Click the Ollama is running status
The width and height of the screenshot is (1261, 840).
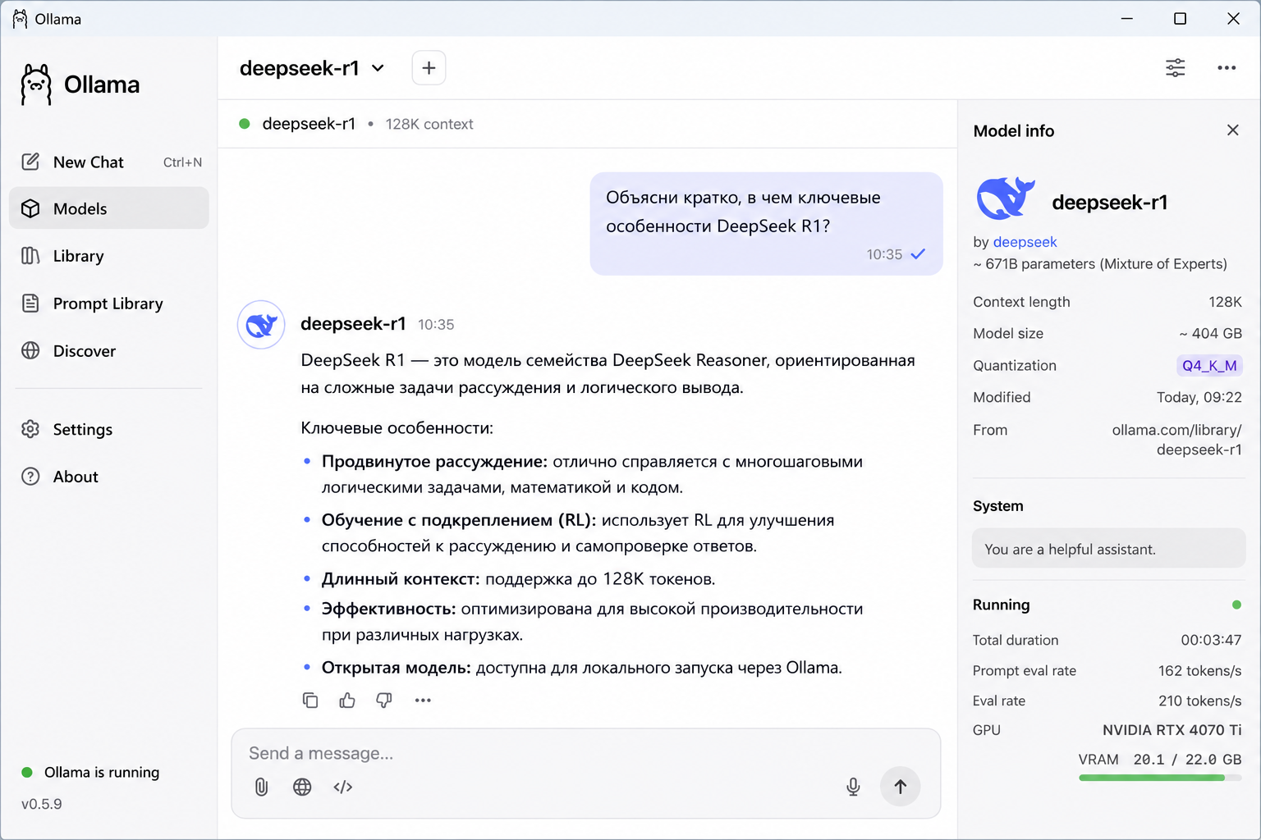click(90, 772)
